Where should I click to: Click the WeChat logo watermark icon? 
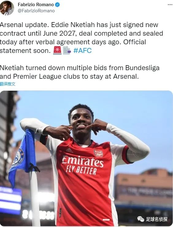141,219
